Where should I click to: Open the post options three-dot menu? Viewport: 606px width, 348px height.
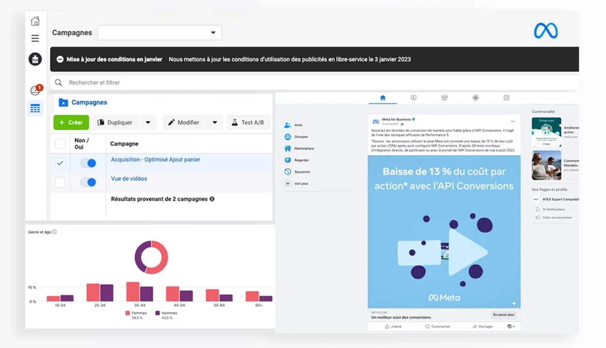(x=513, y=121)
